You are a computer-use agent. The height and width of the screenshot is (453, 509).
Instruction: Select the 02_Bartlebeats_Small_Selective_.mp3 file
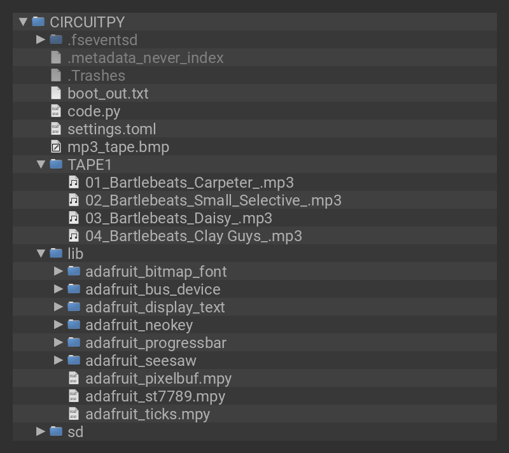[213, 200]
